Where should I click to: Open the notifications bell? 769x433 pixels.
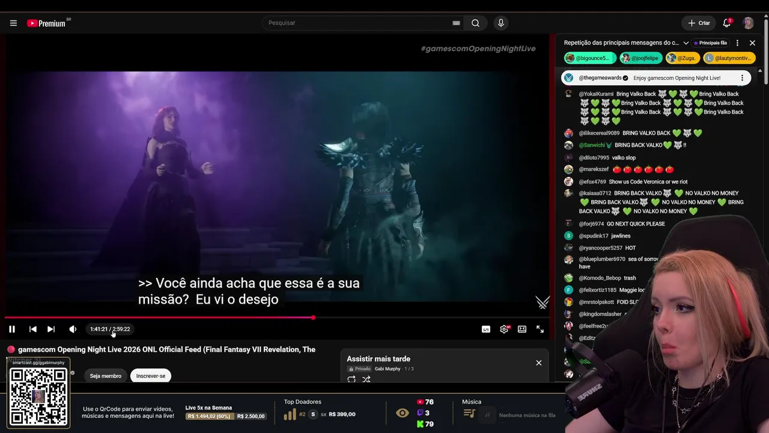[x=727, y=23]
